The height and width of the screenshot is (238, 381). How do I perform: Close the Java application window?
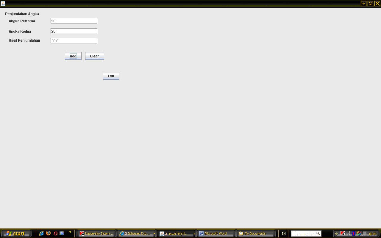(377, 3)
